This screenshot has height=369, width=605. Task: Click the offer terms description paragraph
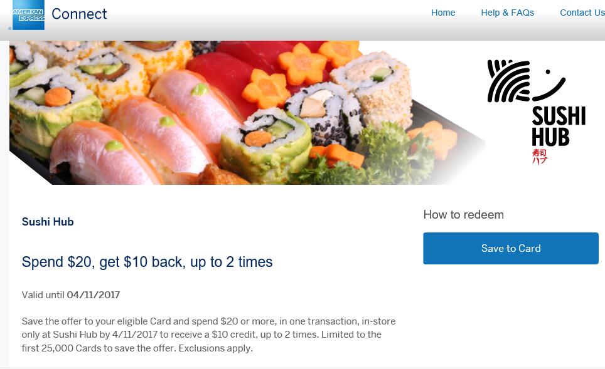(x=208, y=335)
